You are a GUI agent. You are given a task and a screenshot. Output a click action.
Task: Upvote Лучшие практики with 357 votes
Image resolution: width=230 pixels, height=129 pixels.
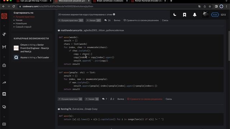coord(70,20)
